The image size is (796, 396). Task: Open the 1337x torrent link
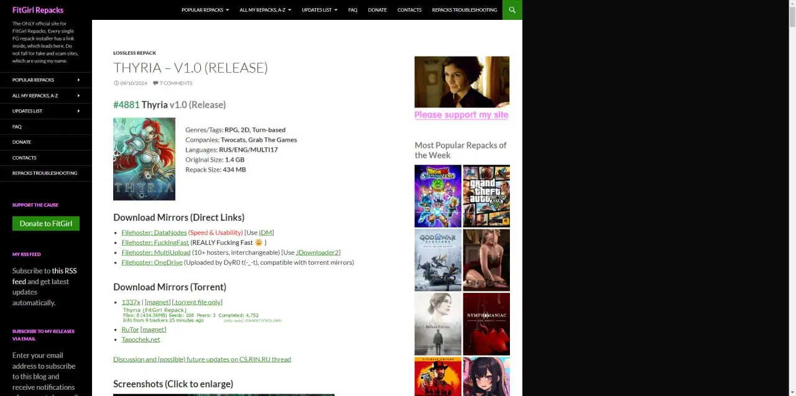131,302
